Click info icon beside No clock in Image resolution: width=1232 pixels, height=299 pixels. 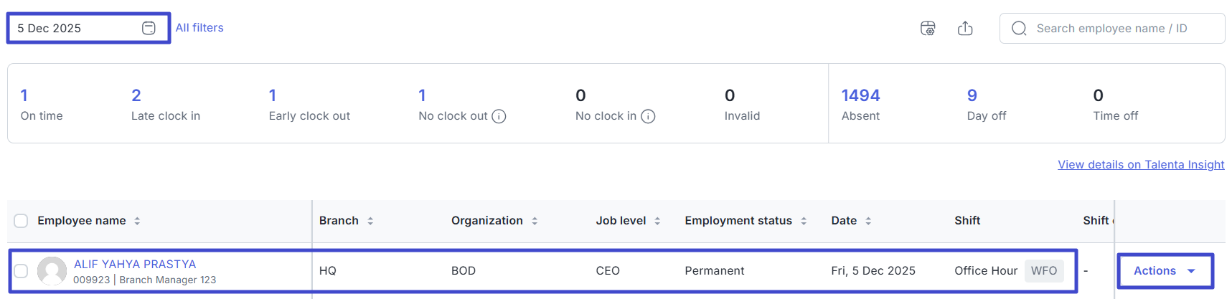648,116
